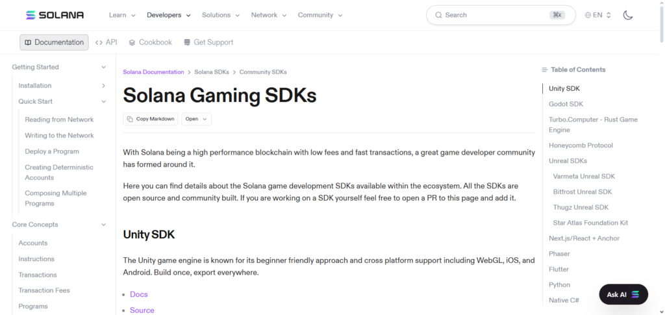Click the Table of Contents list icon
The height and width of the screenshot is (315, 665).
click(545, 69)
